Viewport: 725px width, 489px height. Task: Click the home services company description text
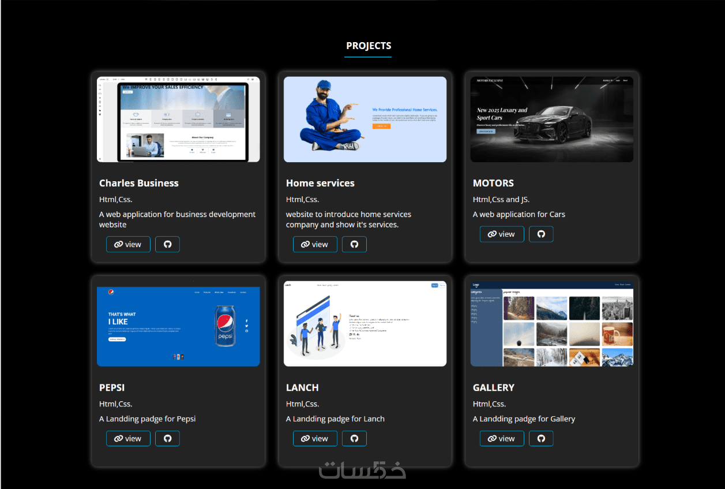coord(348,219)
